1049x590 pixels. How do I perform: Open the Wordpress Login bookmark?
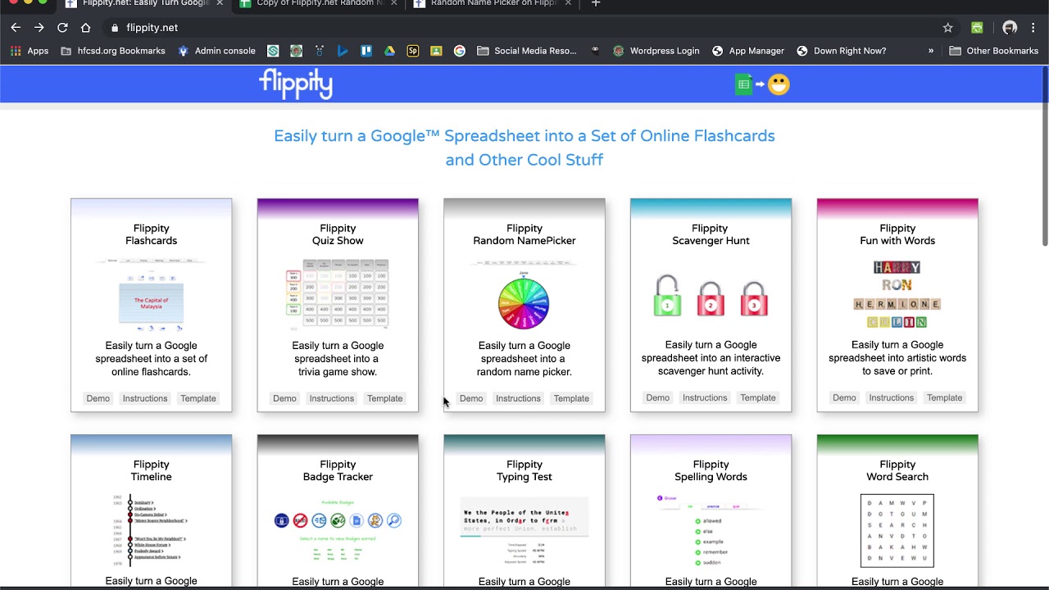tap(656, 51)
